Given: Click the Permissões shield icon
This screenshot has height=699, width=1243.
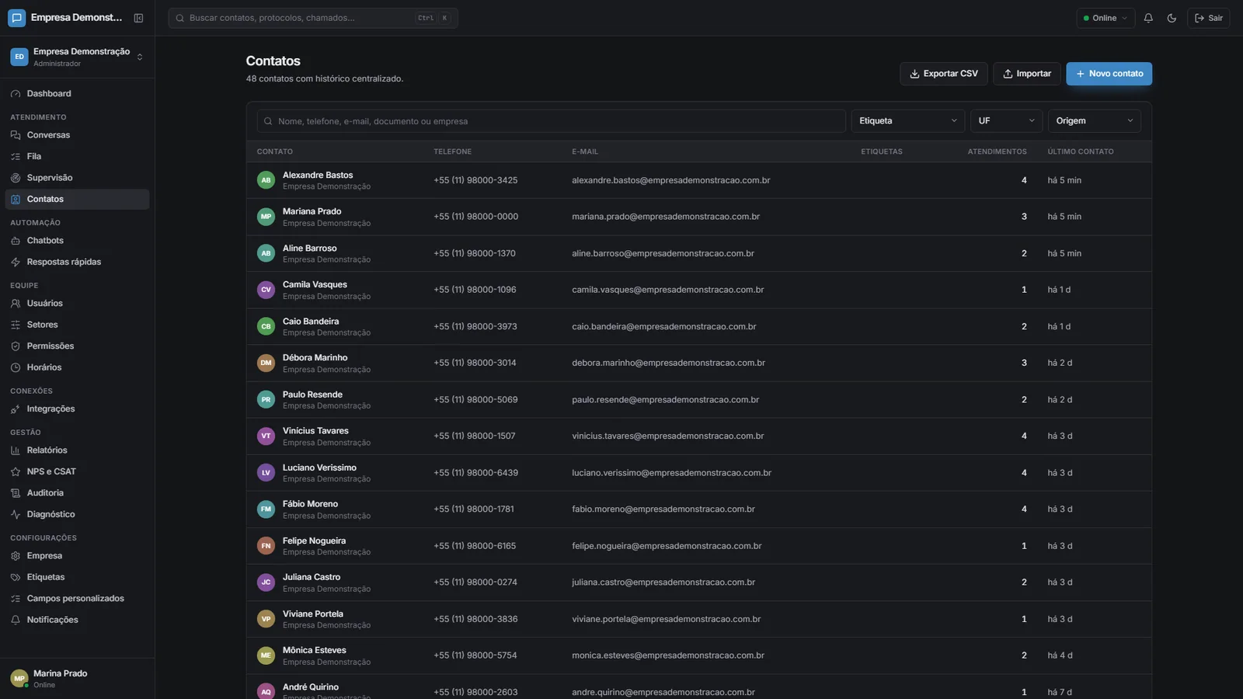Looking at the screenshot, I should [16, 346].
